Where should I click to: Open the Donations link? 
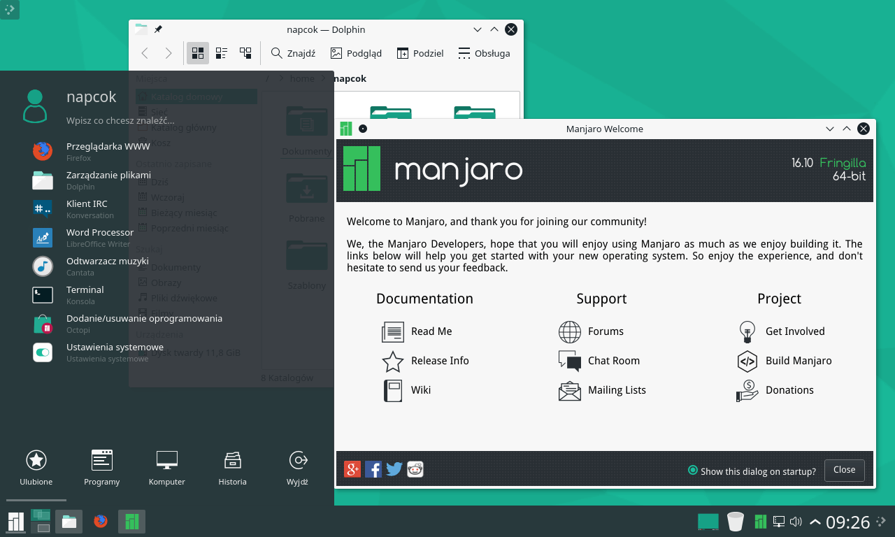click(x=775, y=390)
